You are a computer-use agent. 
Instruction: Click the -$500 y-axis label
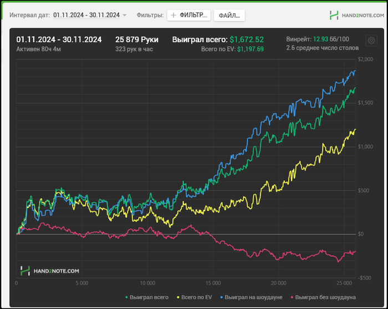pos(365,278)
